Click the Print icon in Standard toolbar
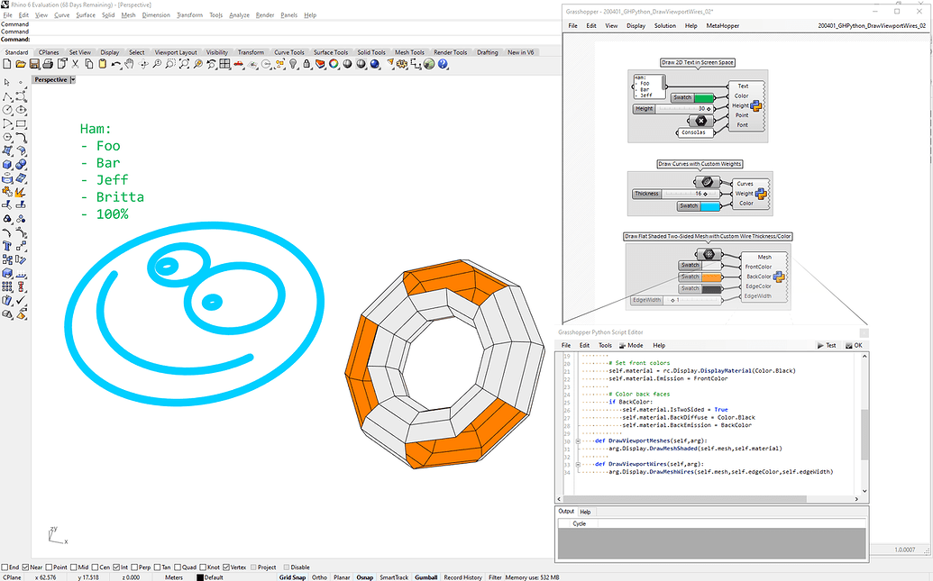The height and width of the screenshot is (581, 933). click(x=47, y=65)
